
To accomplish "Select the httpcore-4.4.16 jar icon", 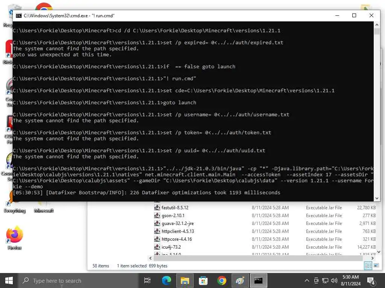I will click(x=157, y=239).
